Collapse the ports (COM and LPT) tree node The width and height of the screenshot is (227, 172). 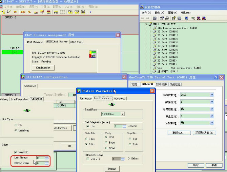[x=146, y=24]
